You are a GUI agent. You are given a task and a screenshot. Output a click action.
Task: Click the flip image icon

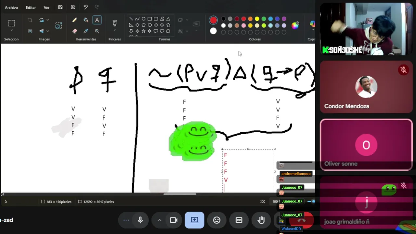[41, 31]
